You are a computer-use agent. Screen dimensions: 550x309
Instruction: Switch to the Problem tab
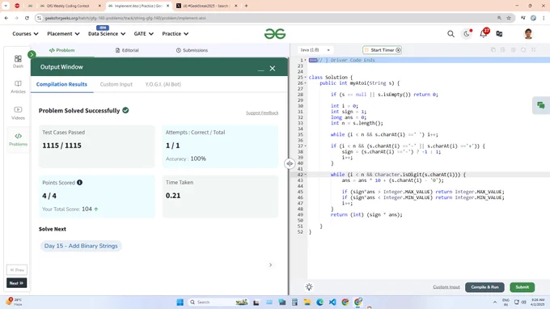click(x=62, y=50)
